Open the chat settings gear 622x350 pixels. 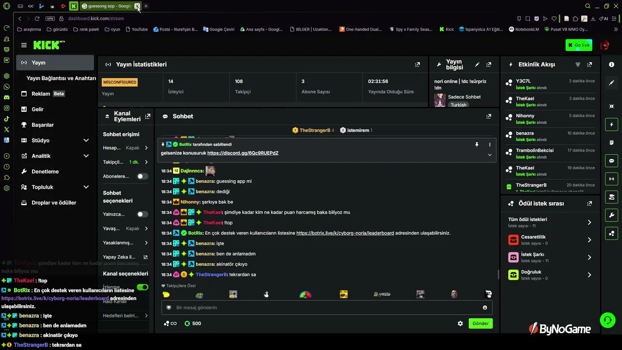[x=460, y=323]
